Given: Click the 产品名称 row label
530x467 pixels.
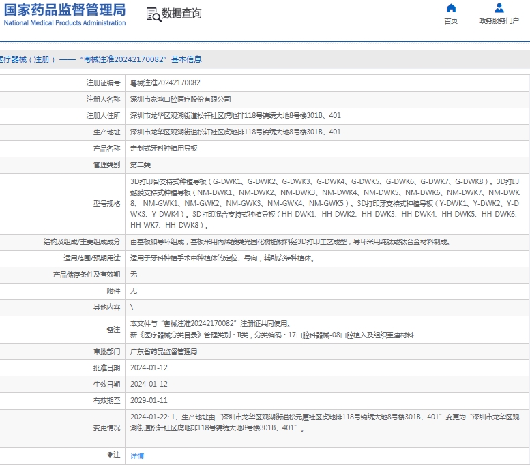Looking at the screenshot, I should 107,149.
